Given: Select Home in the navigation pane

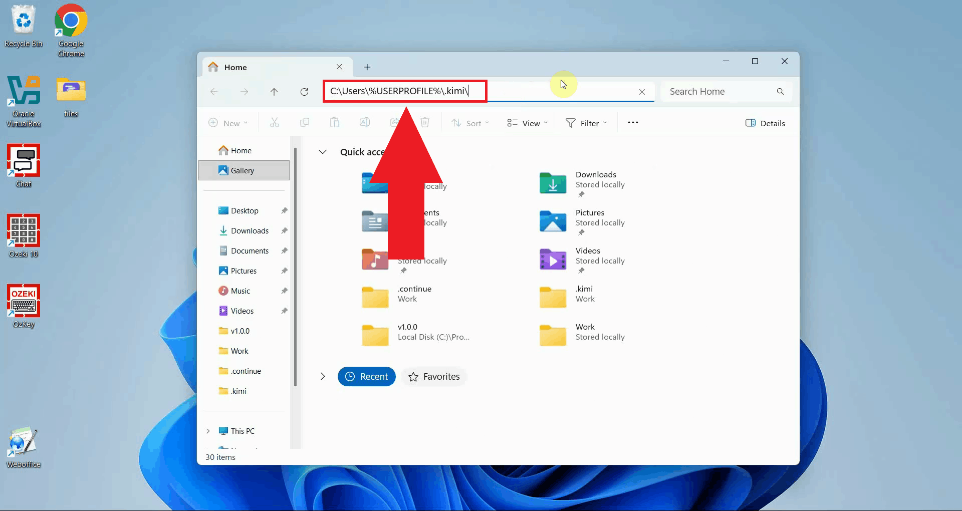Looking at the screenshot, I should click(244, 150).
